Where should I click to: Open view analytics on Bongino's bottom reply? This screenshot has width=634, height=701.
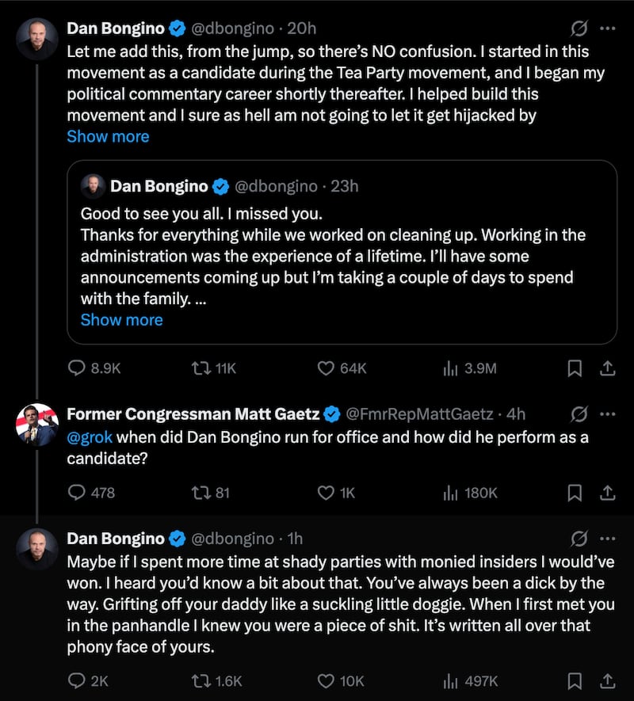[450, 680]
